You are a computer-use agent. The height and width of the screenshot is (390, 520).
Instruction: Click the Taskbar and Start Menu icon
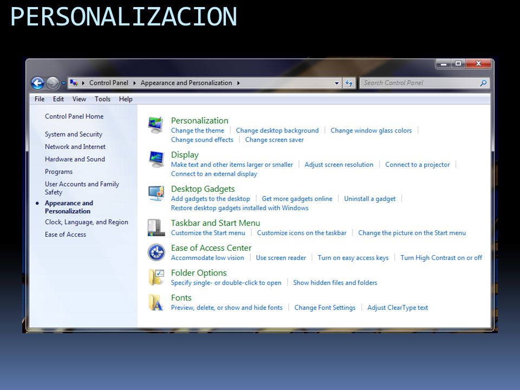156,227
